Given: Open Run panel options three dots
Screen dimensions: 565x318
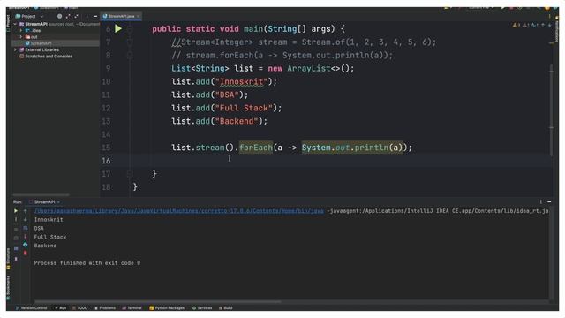Looking at the screenshot, I should point(541,202).
